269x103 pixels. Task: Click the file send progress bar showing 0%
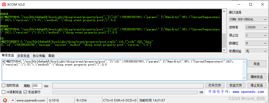coord(125,92)
